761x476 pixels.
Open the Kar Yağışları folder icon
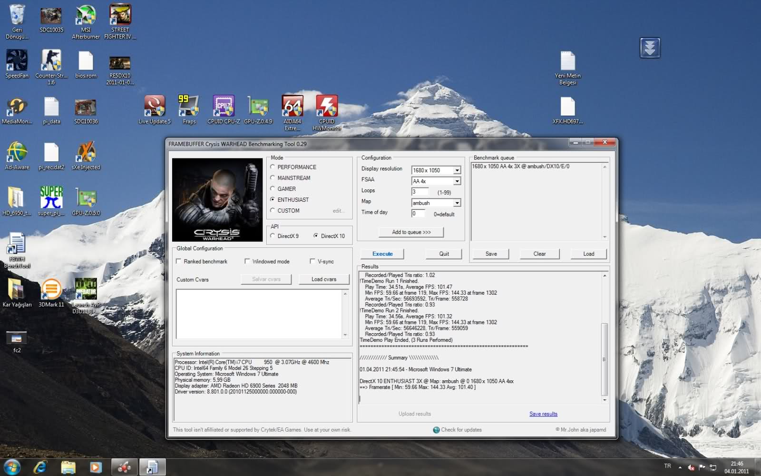click(x=17, y=293)
